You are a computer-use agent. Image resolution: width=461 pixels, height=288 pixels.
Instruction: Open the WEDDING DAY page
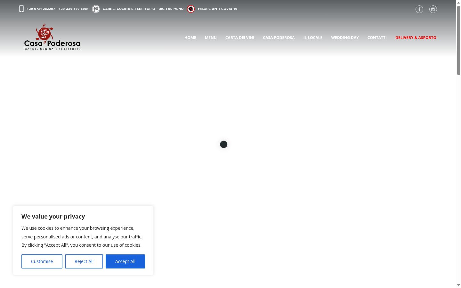(345, 38)
